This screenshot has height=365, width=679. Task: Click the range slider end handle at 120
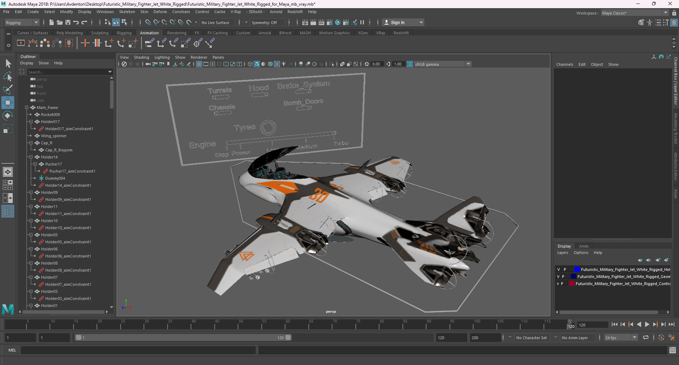click(288, 338)
